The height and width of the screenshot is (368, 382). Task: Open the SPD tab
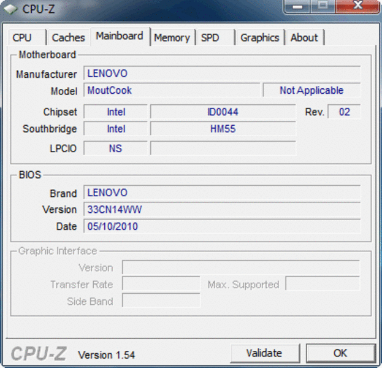click(x=216, y=37)
